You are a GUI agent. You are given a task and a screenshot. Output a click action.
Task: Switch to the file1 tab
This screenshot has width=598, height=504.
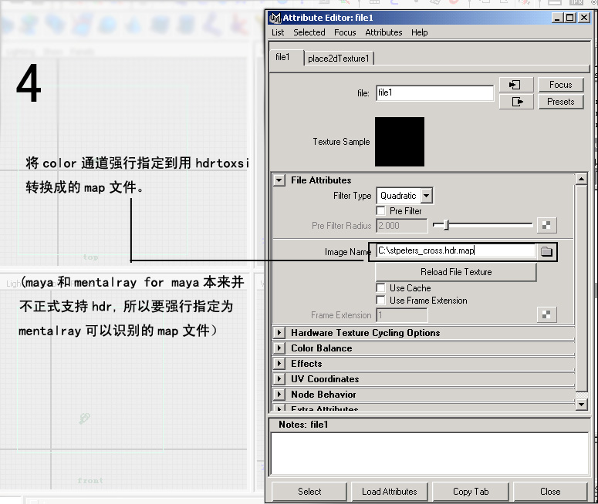(x=286, y=58)
